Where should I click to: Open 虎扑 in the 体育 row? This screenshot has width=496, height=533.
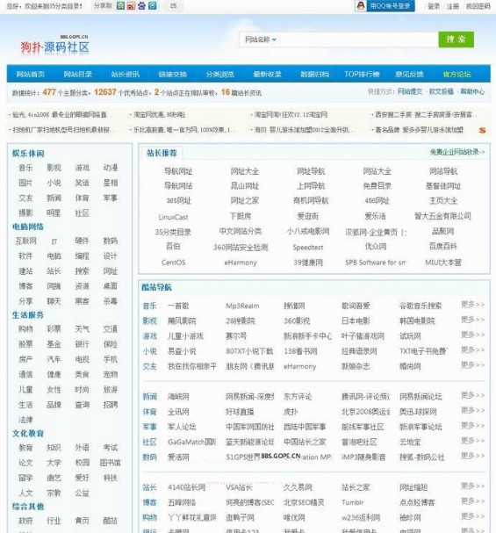tap(291, 412)
